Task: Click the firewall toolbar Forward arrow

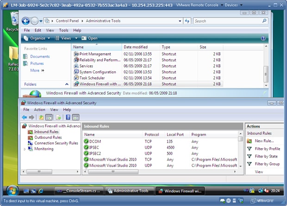Action: [31, 117]
